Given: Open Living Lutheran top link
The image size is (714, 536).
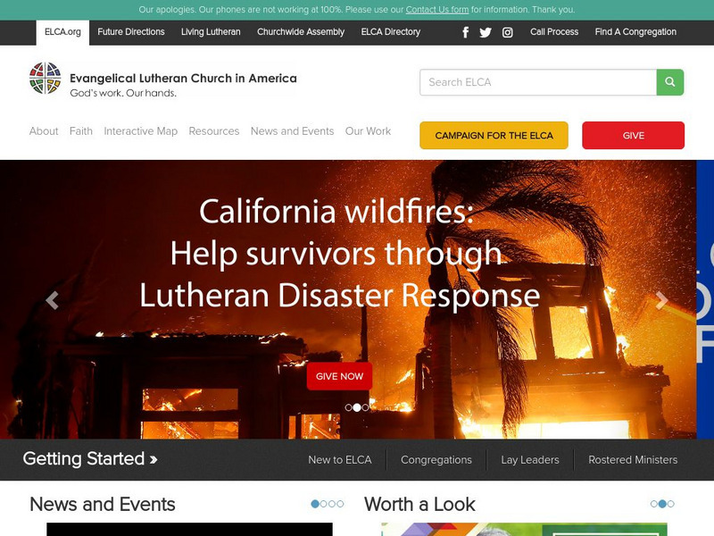Looking at the screenshot, I should point(211,32).
